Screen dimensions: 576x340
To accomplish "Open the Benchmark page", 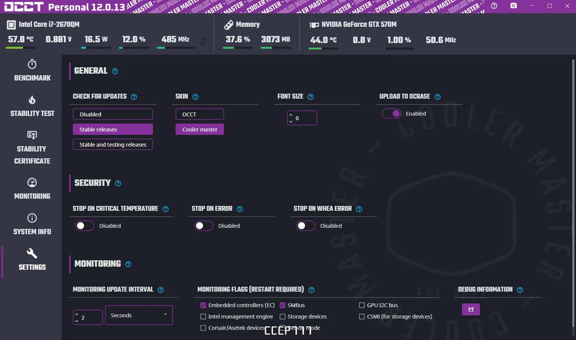I will (x=32, y=70).
